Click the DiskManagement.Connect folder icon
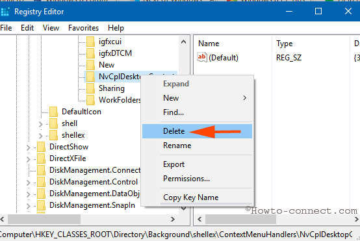Screen dimensions: 360x241 pos(42,170)
